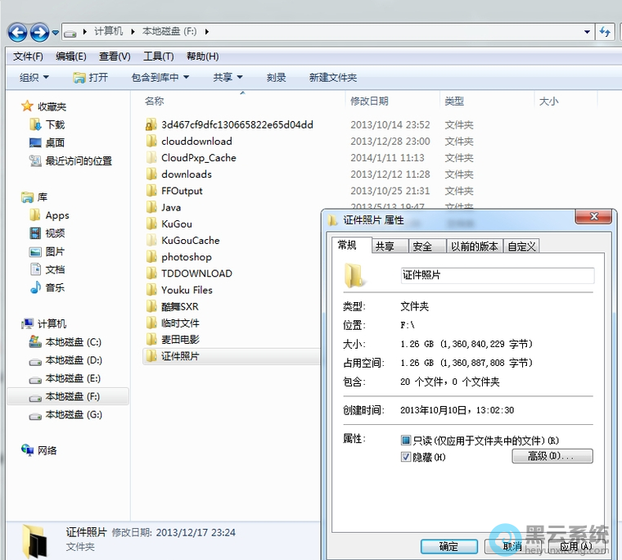This screenshot has height=560, width=622.
Task: Toggle the 只读 read-only checkbox
Action: point(406,440)
